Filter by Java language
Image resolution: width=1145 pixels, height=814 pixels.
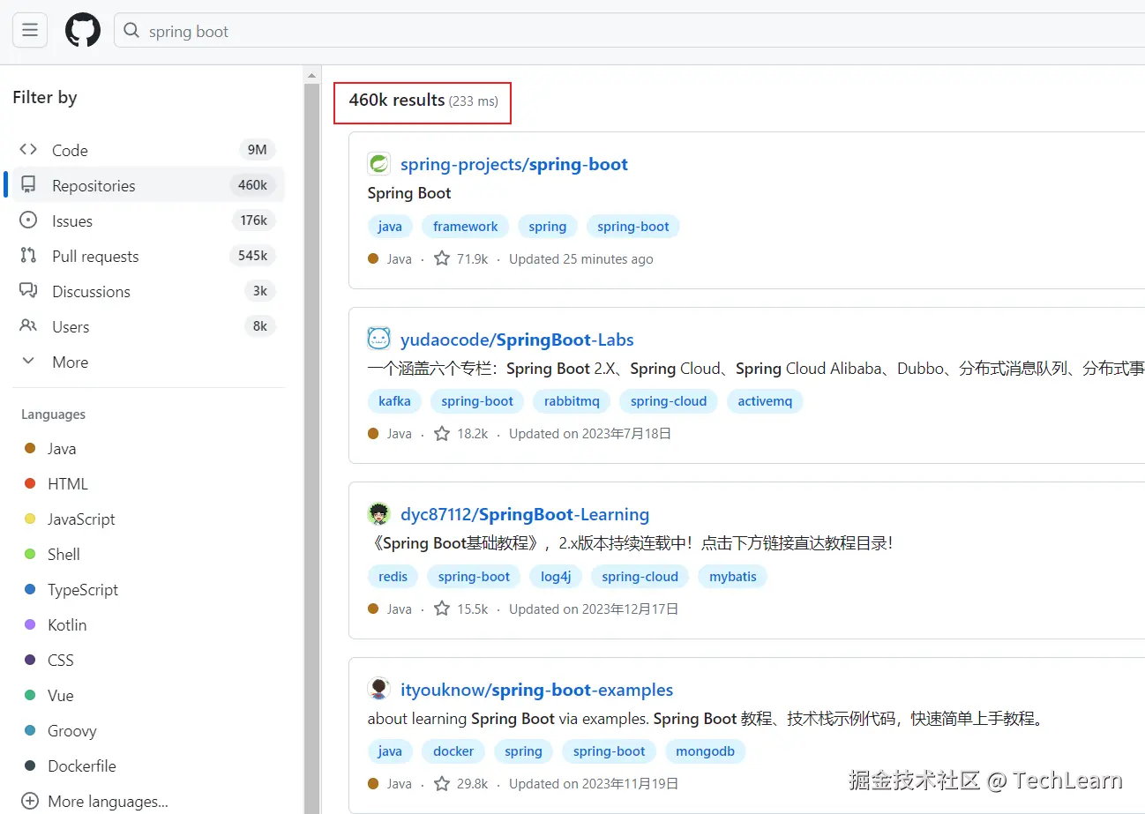(62, 449)
